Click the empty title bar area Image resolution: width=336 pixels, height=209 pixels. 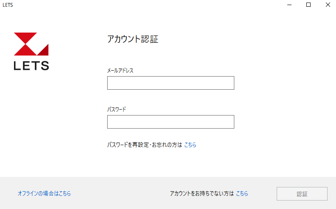[x=148, y=5]
